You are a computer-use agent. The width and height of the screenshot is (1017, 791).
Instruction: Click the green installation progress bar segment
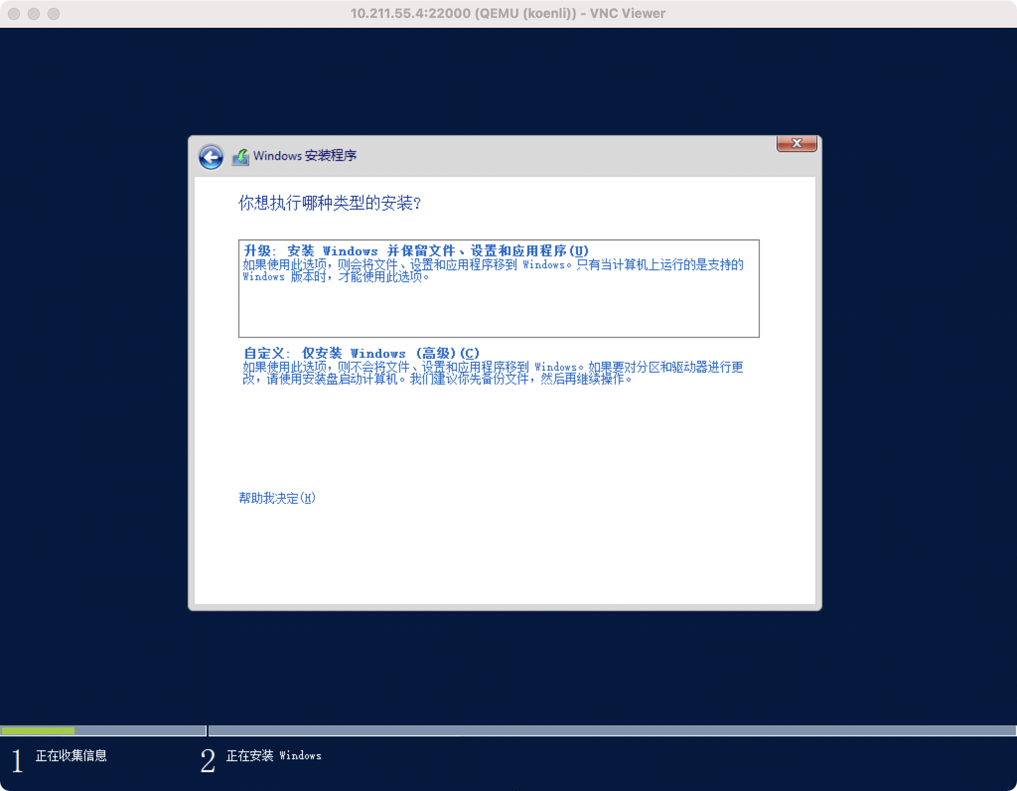38,730
